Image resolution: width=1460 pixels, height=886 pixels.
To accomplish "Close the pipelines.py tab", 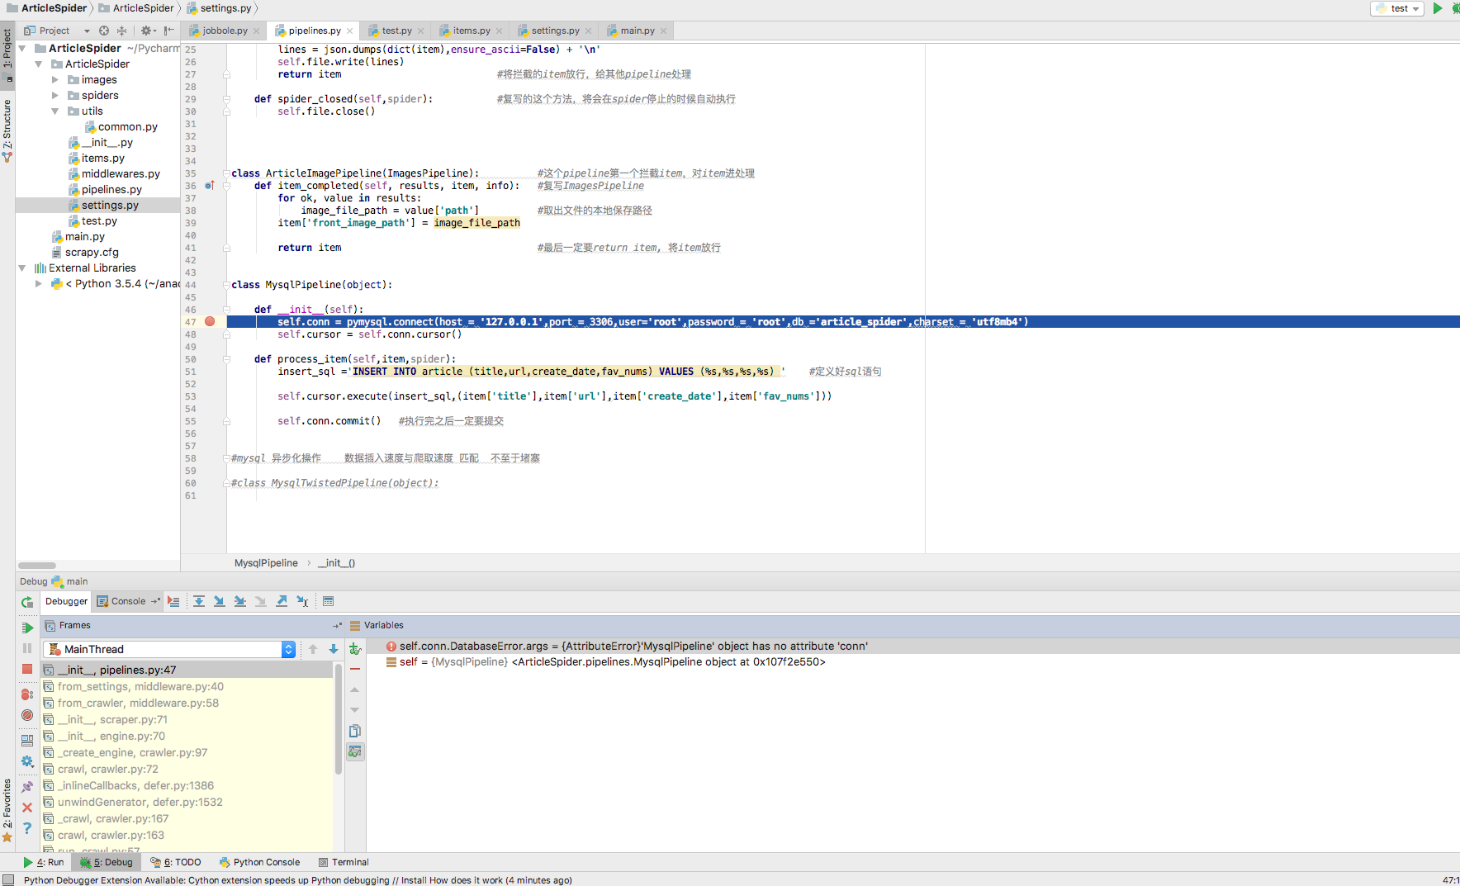I will tap(350, 31).
